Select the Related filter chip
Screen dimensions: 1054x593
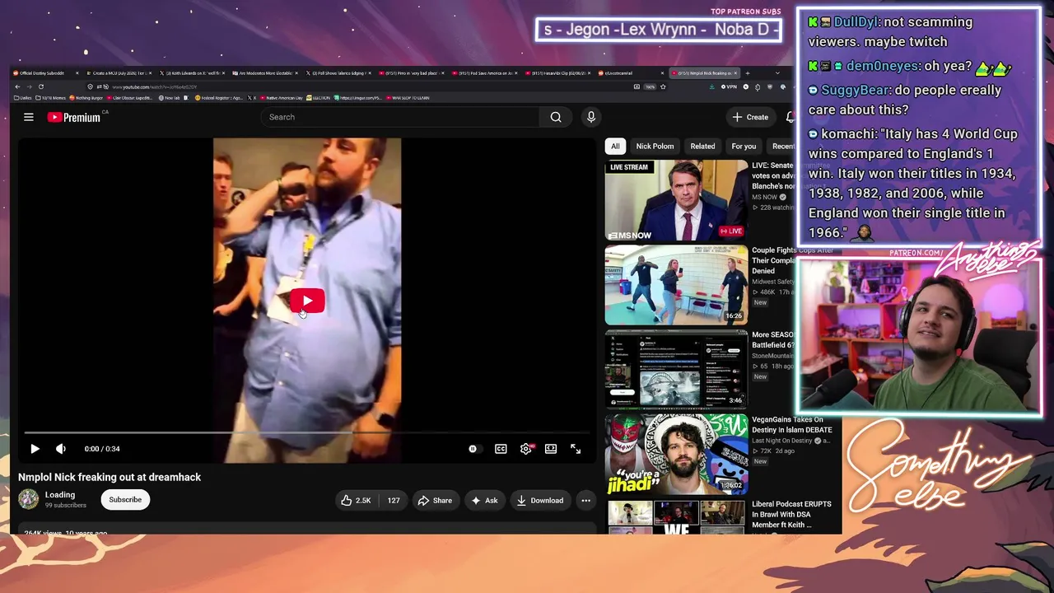(x=702, y=146)
